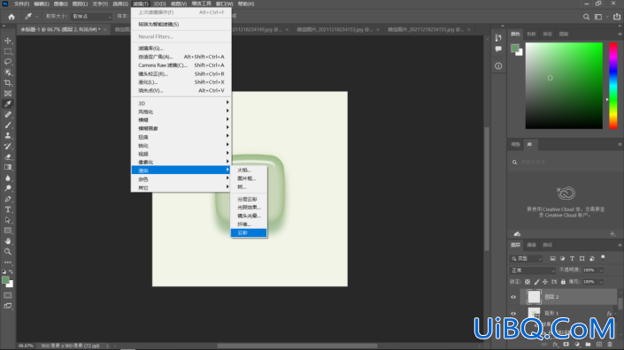The height and width of the screenshot is (350, 624).
Task: Select the Brush tool
Action: [x=8, y=126]
